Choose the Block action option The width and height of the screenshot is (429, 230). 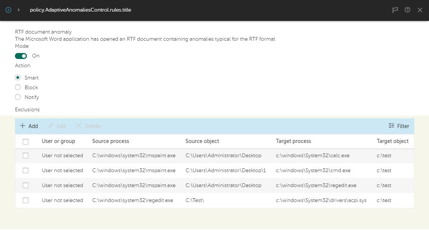click(18, 87)
